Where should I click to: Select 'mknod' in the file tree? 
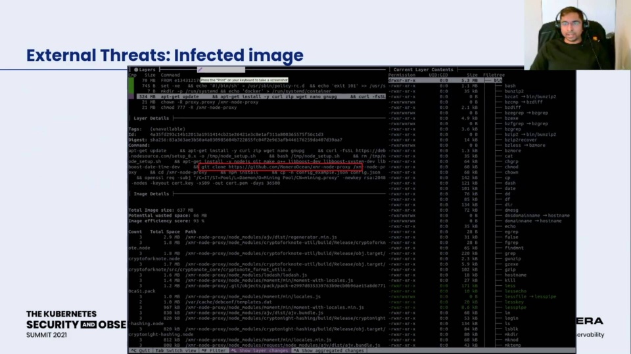pos(511,340)
